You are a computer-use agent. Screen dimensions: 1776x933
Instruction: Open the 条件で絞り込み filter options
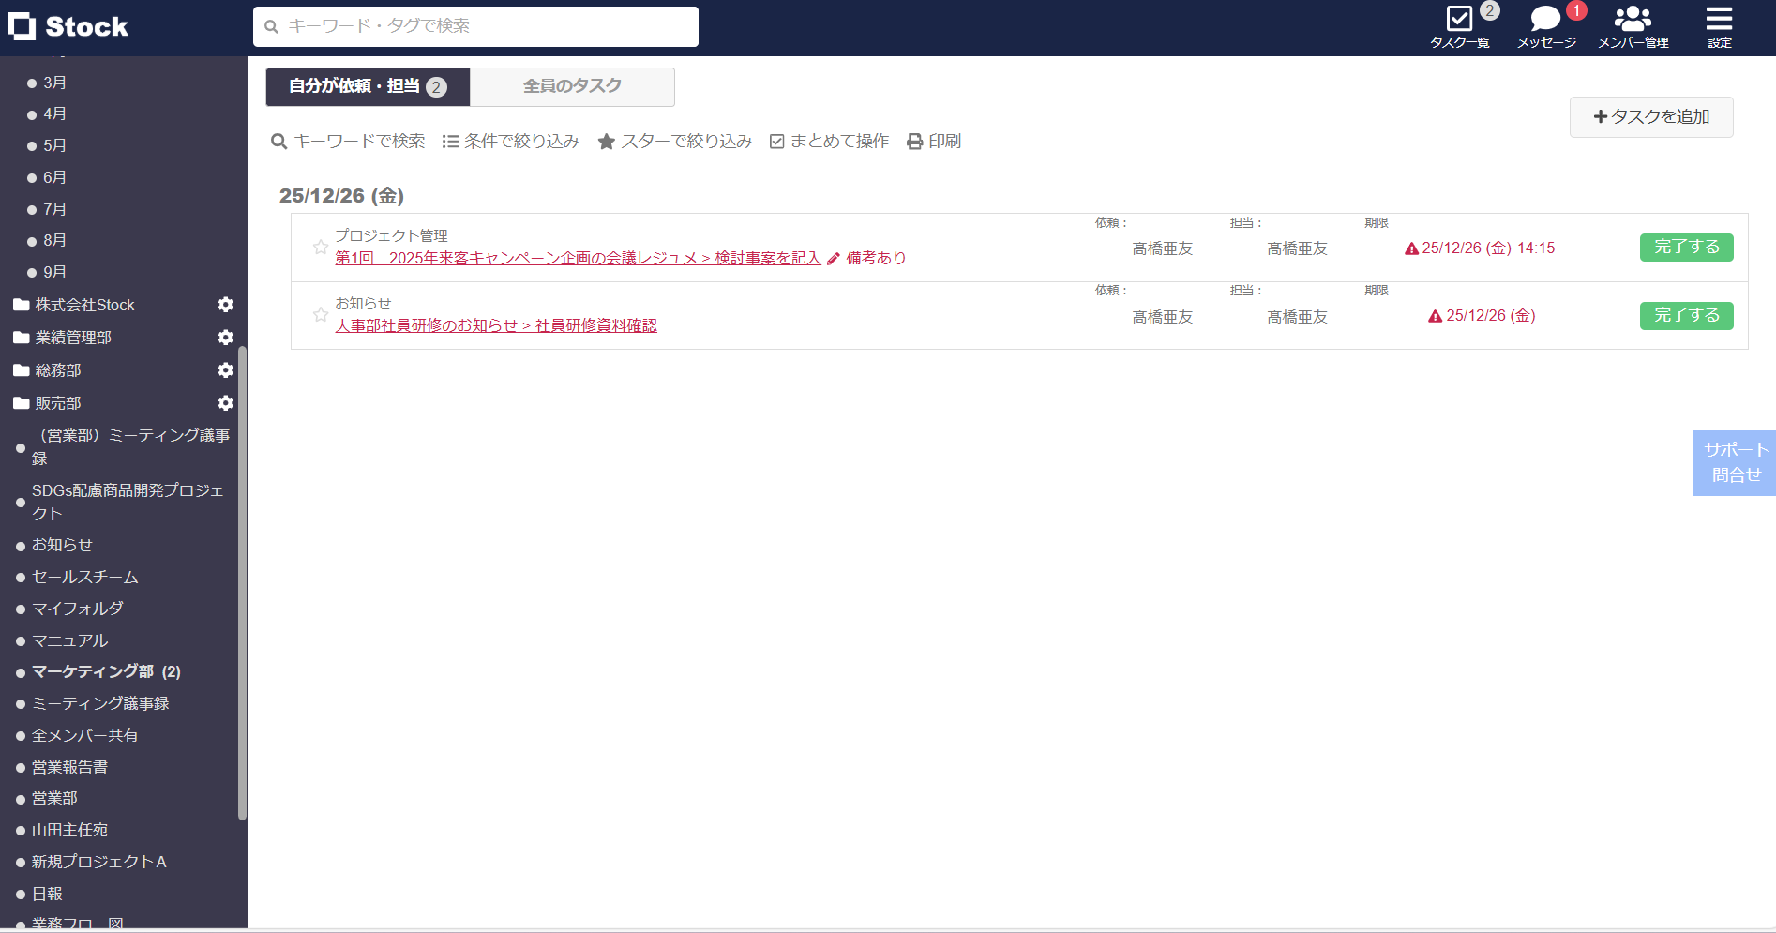(451, 141)
